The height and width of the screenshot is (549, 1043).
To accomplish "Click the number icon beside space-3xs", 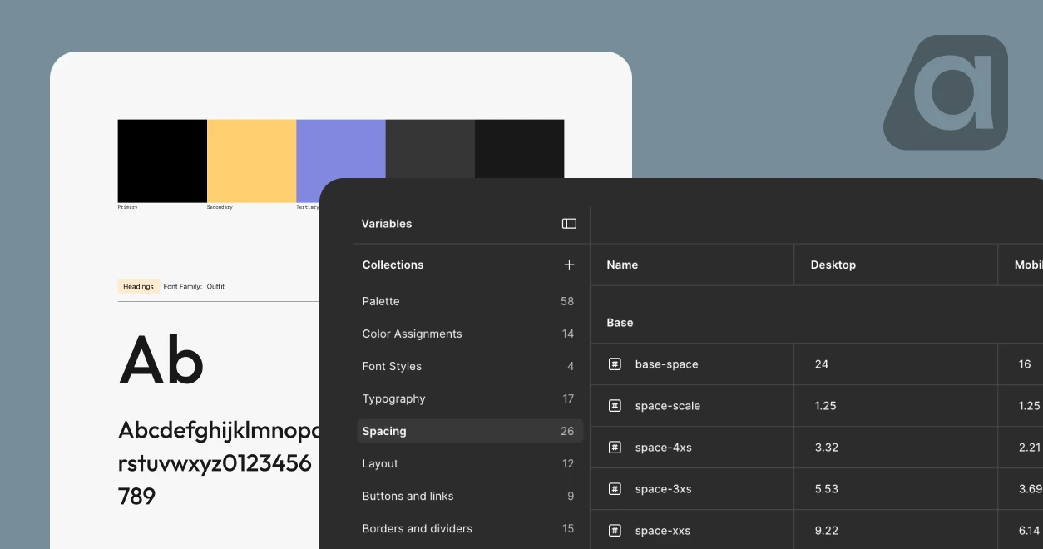I will [x=615, y=489].
